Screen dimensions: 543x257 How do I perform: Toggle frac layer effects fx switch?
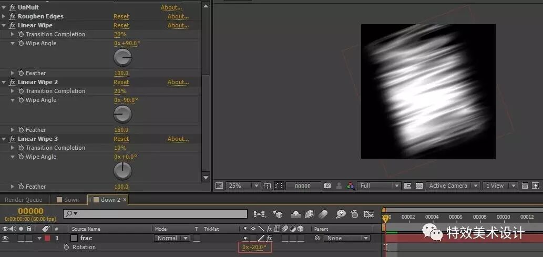pyautogui.click(x=270, y=238)
